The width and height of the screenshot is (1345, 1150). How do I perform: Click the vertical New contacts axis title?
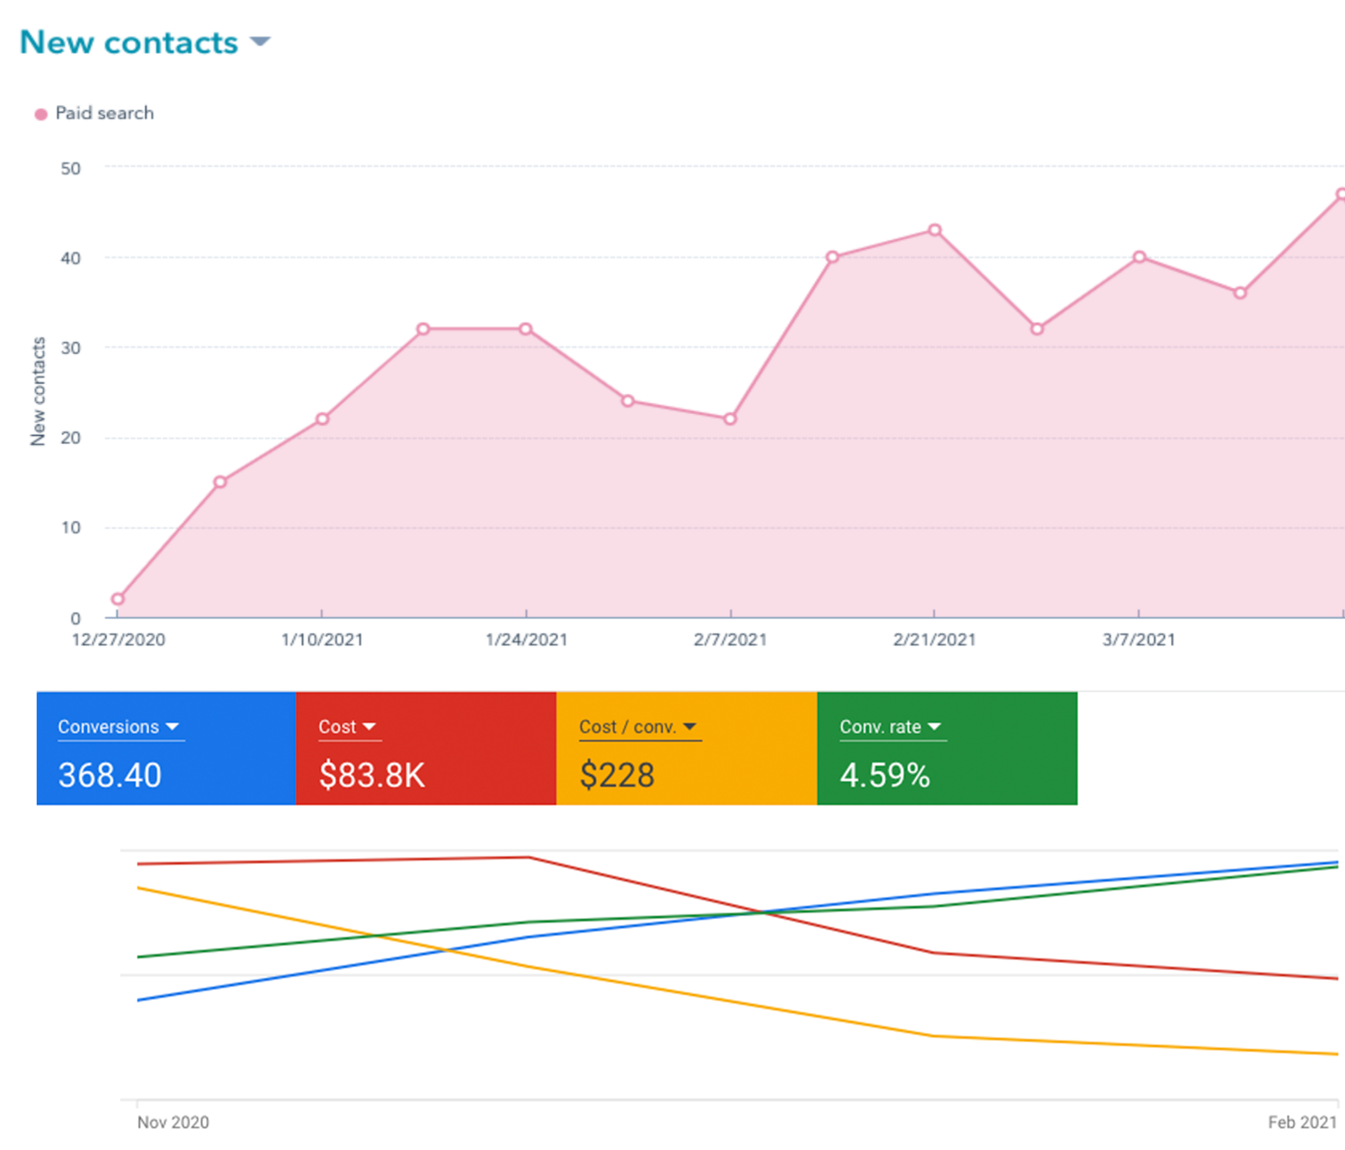tap(38, 391)
